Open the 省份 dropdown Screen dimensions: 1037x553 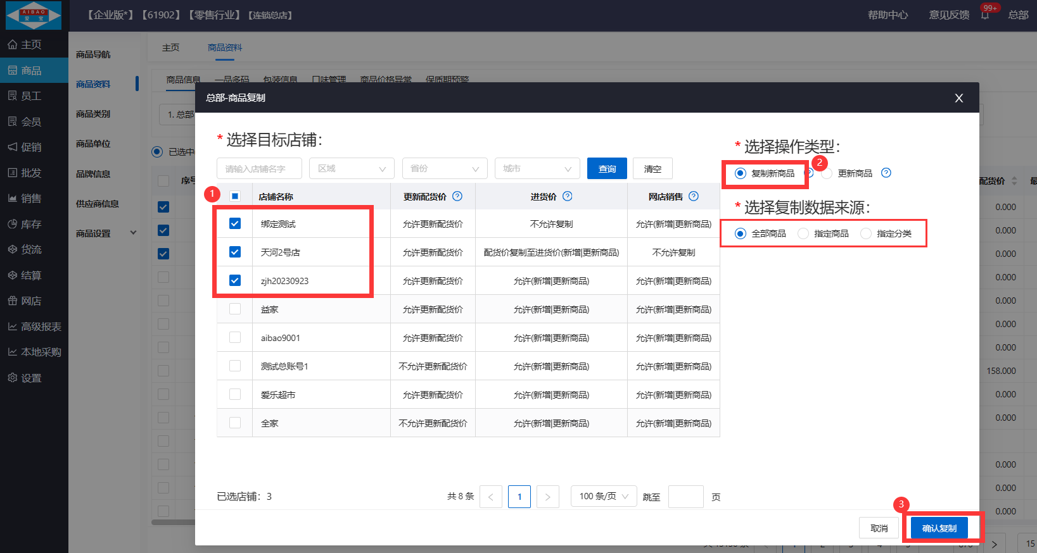pyautogui.click(x=445, y=168)
